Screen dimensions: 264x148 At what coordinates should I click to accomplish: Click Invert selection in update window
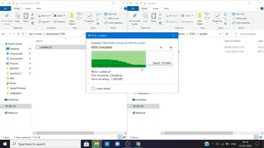tap(241, 23)
